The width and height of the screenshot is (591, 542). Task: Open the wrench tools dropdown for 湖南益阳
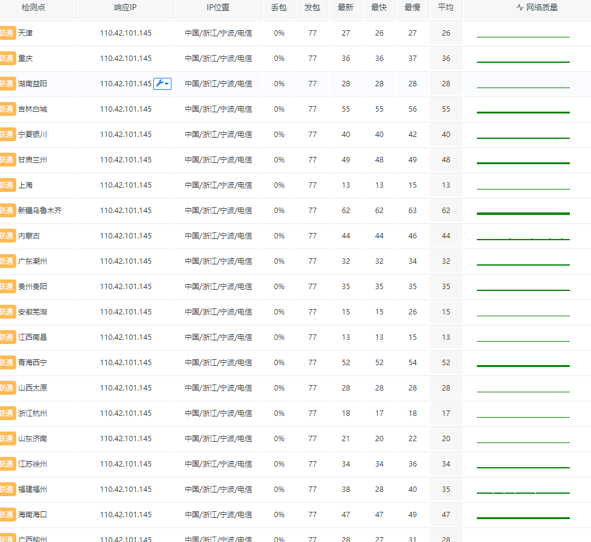(x=162, y=84)
